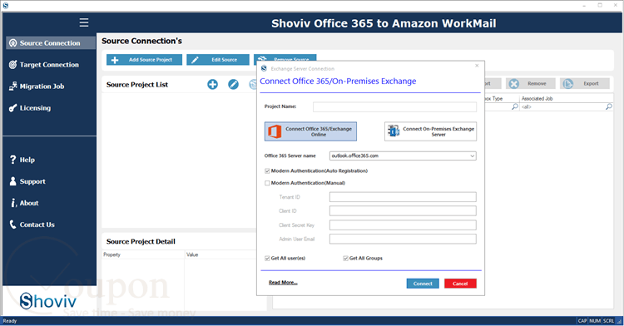Click the About info icon
The height and width of the screenshot is (326, 624).
coord(13,203)
